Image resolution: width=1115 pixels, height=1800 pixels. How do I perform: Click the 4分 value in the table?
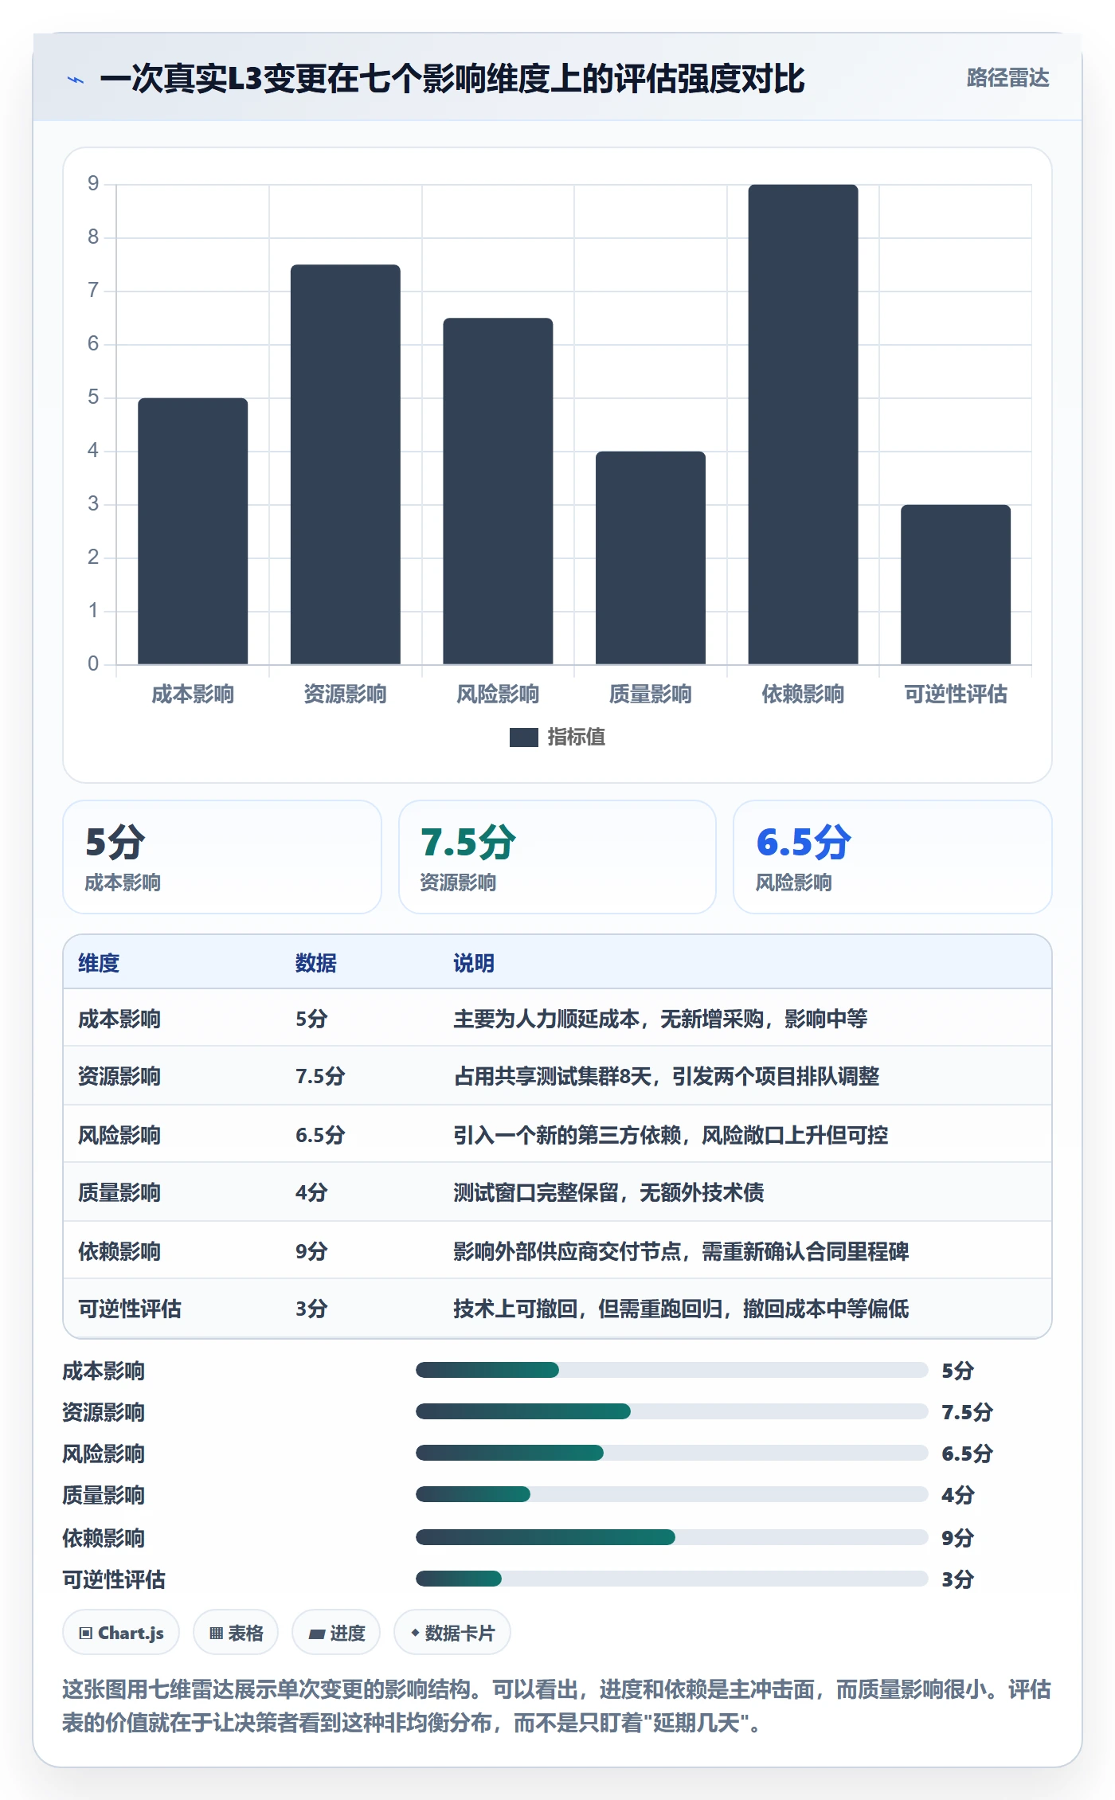(311, 1192)
